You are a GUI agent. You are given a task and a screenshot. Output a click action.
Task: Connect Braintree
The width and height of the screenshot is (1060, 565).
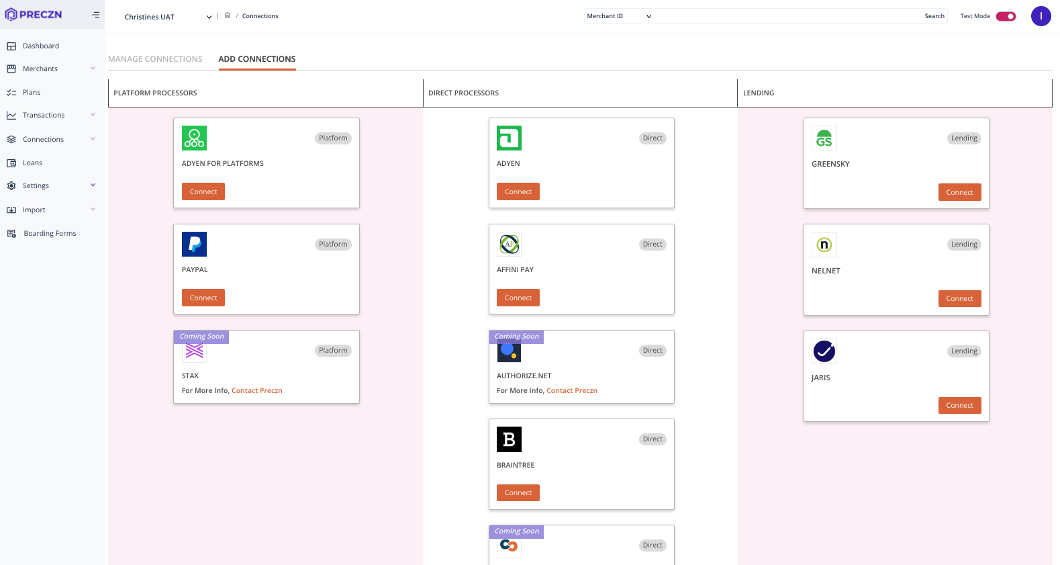click(x=518, y=492)
